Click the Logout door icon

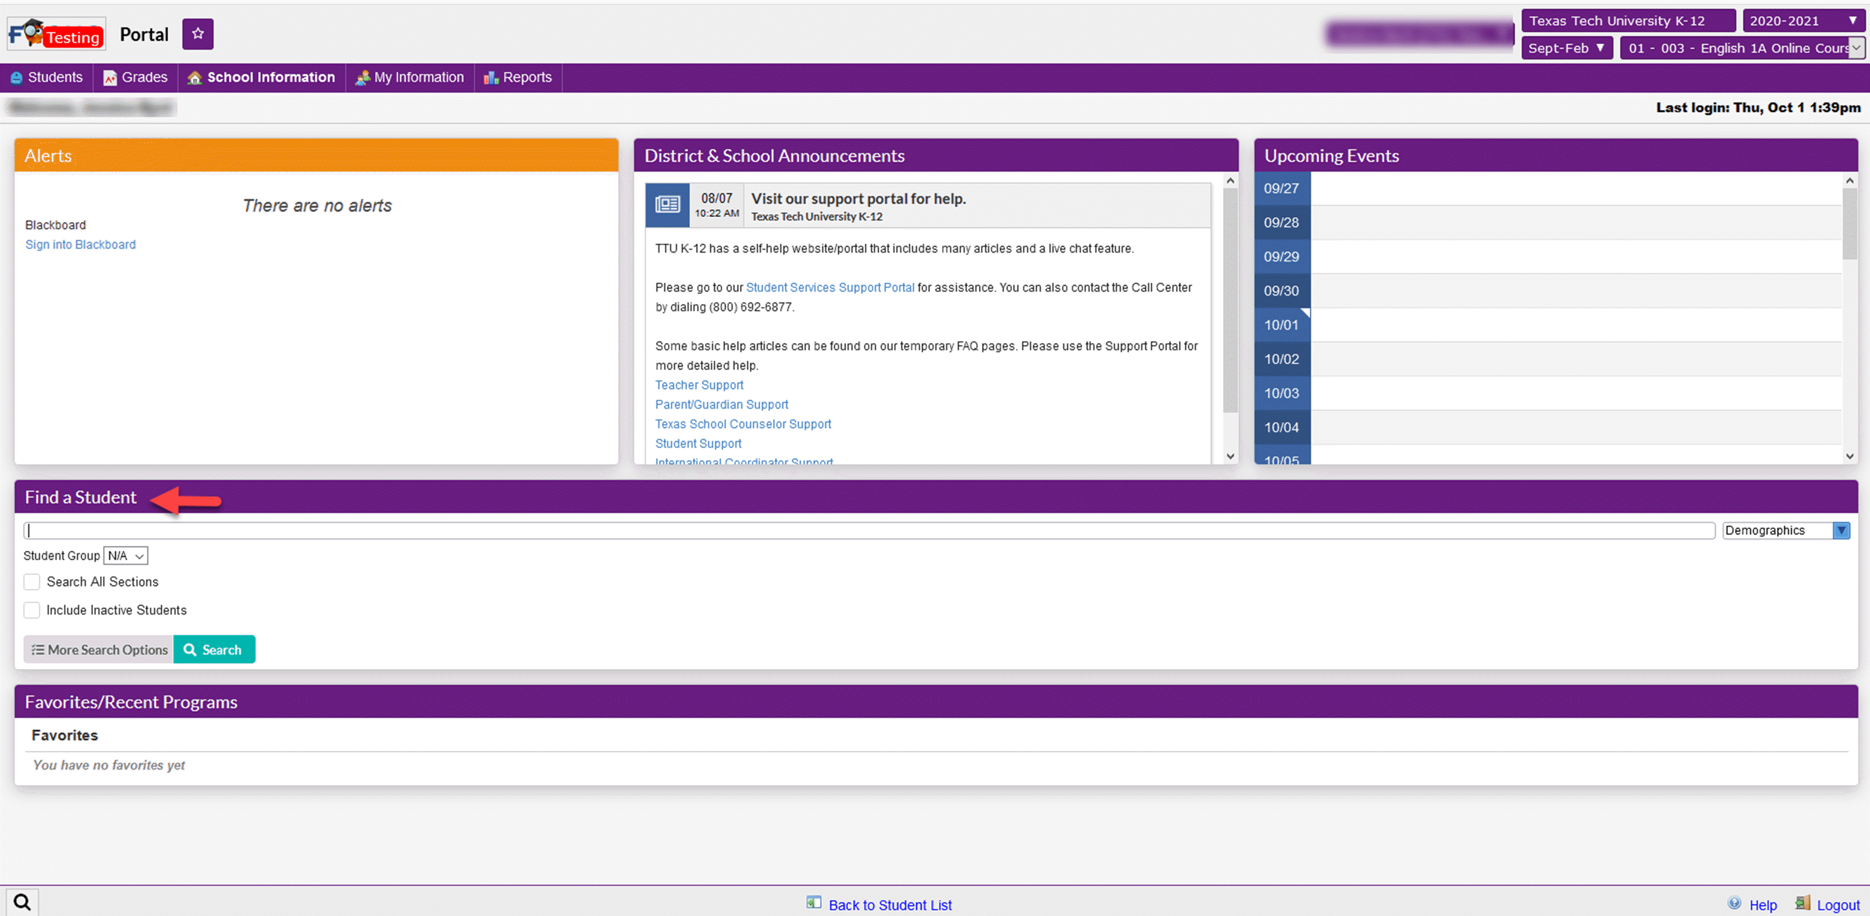[x=1803, y=904]
